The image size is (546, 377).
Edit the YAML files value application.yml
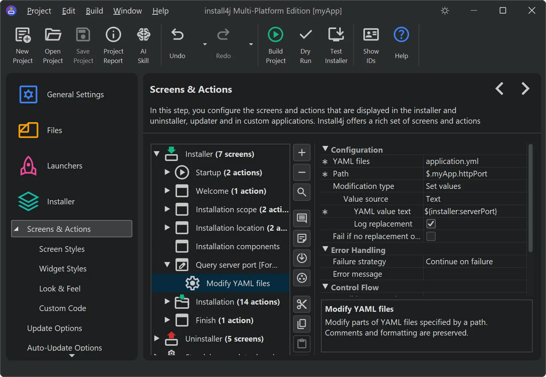pos(474,161)
